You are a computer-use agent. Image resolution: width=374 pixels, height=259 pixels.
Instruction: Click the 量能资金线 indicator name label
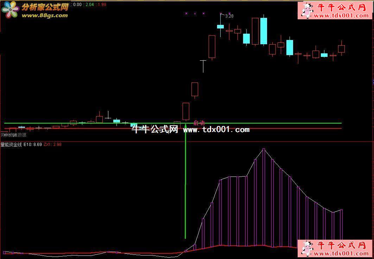tap(11, 144)
